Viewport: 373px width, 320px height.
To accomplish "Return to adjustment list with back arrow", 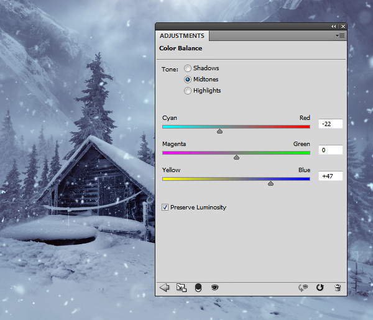I will [164, 288].
